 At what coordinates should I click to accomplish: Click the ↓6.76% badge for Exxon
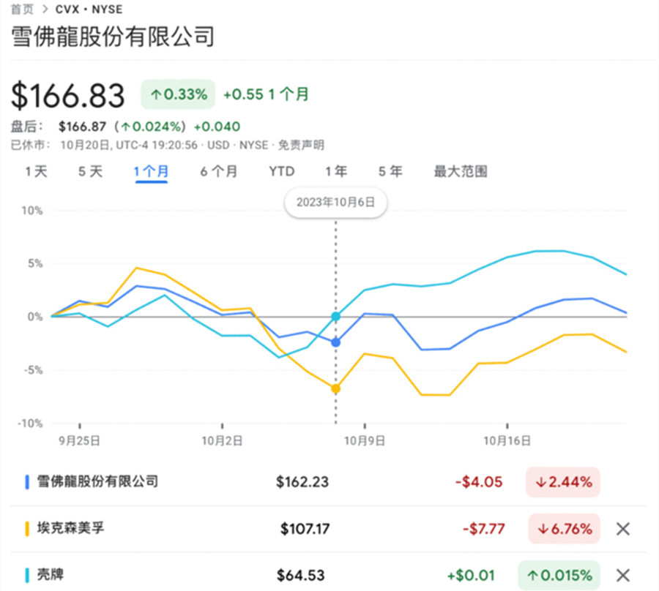tap(564, 528)
